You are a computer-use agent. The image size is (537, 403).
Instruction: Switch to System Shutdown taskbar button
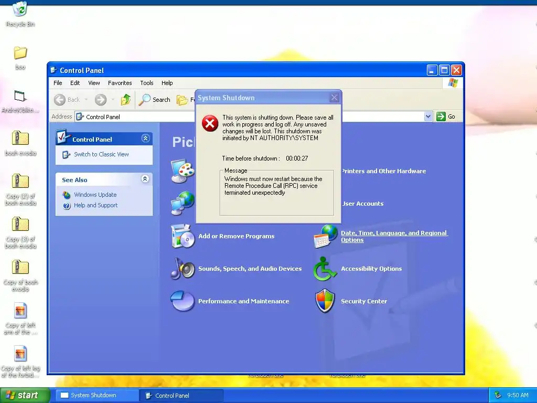pos(96,395)
